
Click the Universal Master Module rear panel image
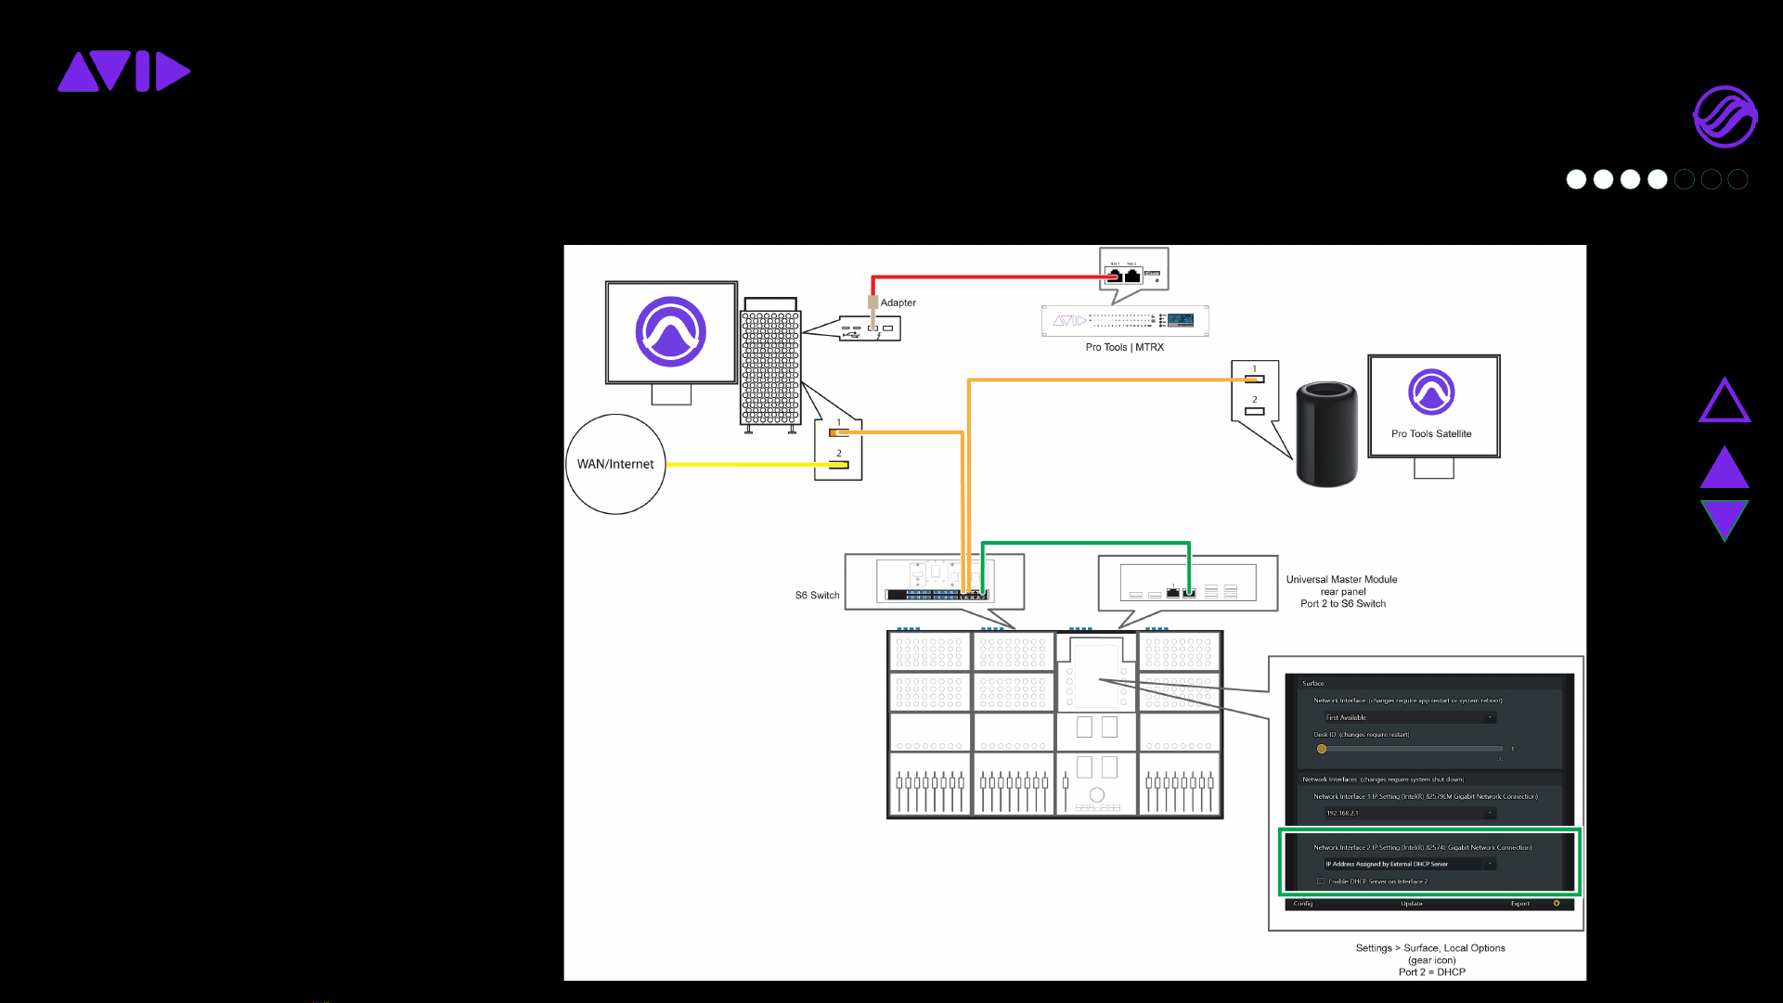[x=1188, y=583]
